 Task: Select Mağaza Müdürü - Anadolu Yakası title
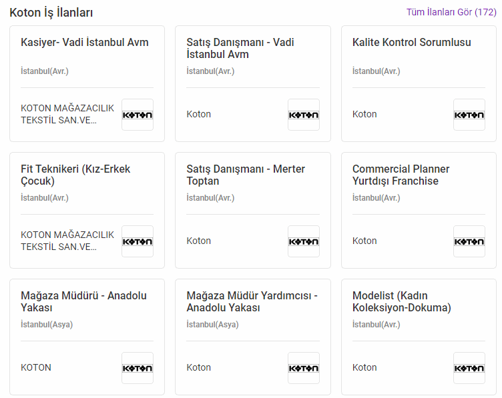coord(83,301)
